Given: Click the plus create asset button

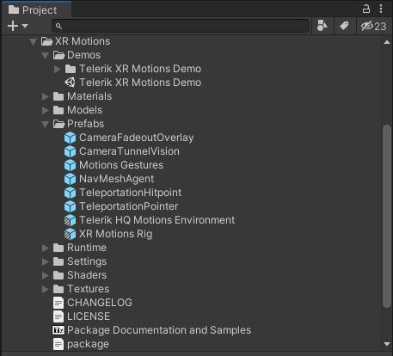Looking at the screenshot, I should click(x=13, y=26).
